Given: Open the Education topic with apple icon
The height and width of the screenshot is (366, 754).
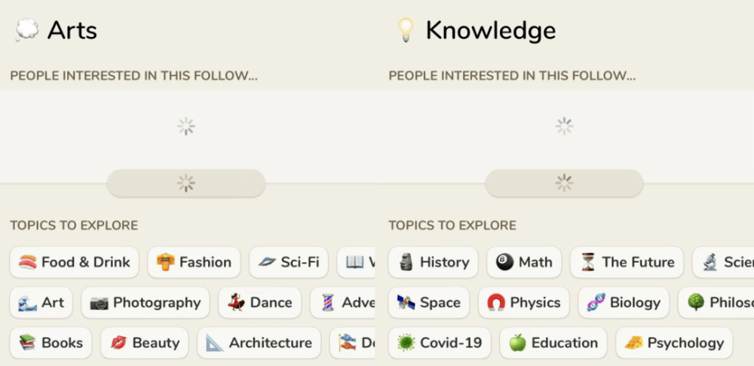Looking at the screenshot, I should pos(553,343).
